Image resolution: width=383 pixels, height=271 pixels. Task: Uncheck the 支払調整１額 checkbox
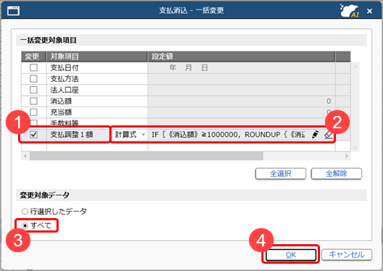point(33,134)
